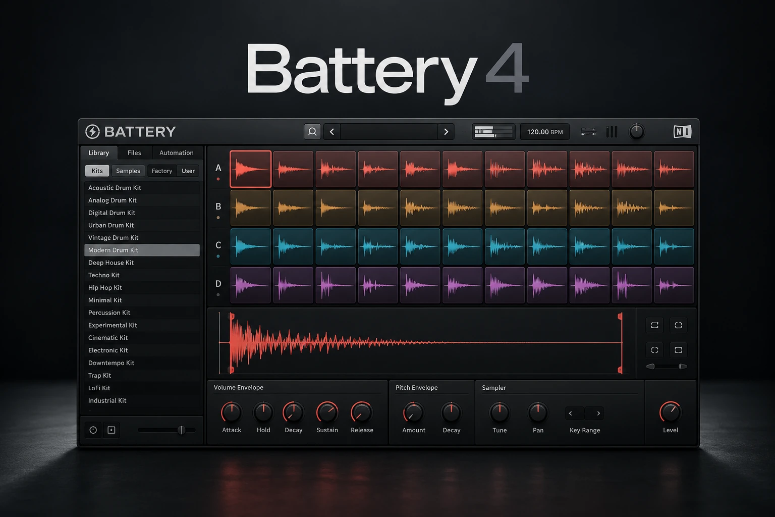The width and height of the screenshot is (775, 517).
Task: Click the Battery lightning bolt logo icon
Action: 92,132
